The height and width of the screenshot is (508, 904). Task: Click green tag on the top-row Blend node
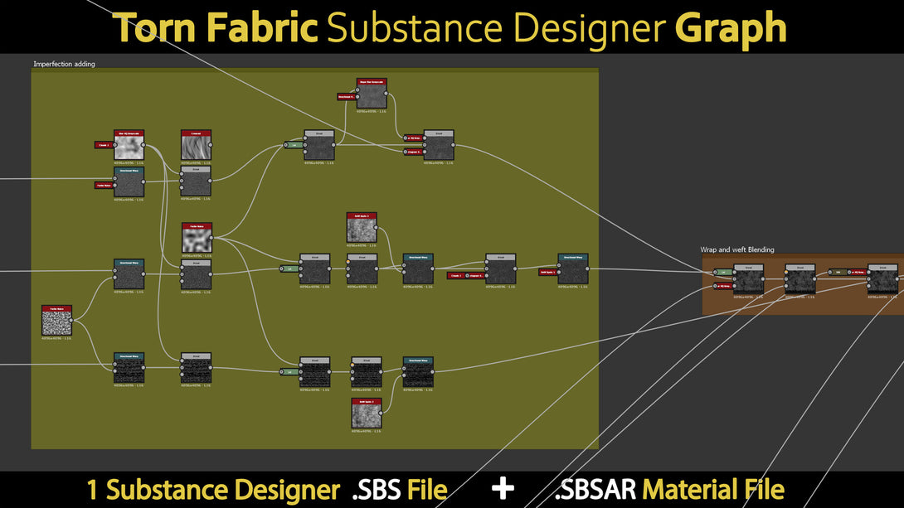pos(294,145)
